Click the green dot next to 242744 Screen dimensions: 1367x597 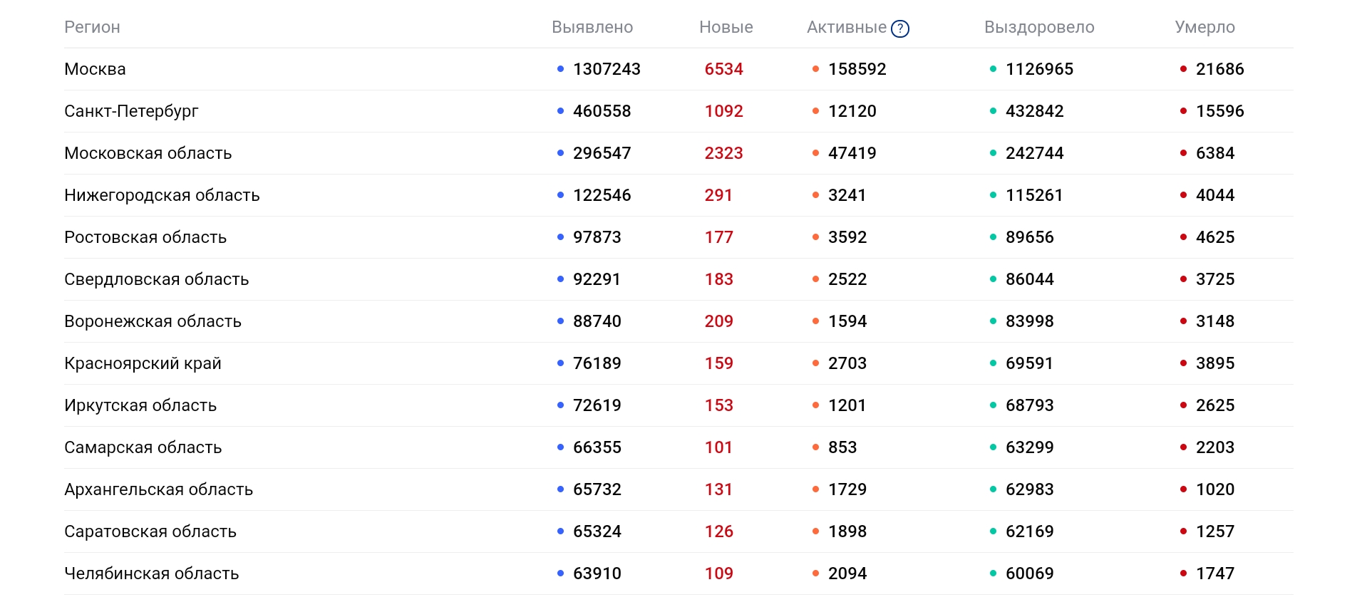pos(993,153)
